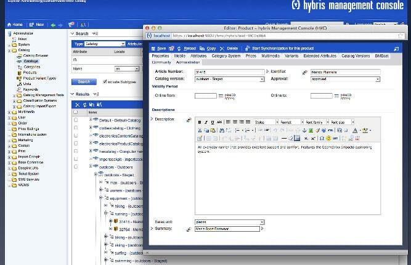Open the Variants tab

[x=291, y=56]
